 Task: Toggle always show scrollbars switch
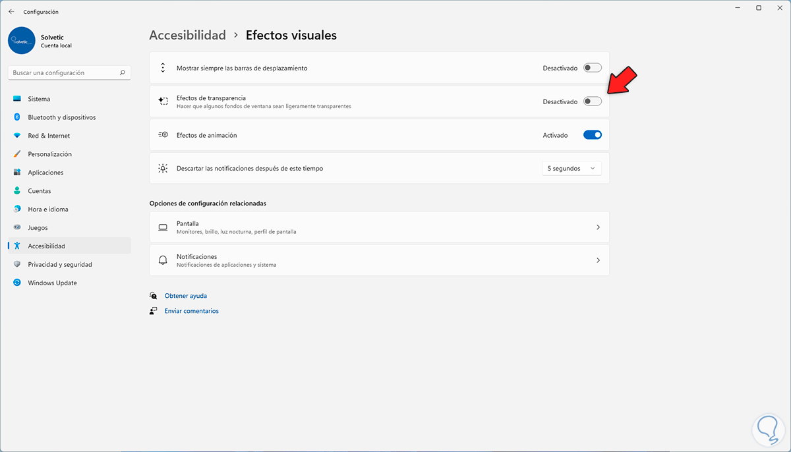[592, 68]
